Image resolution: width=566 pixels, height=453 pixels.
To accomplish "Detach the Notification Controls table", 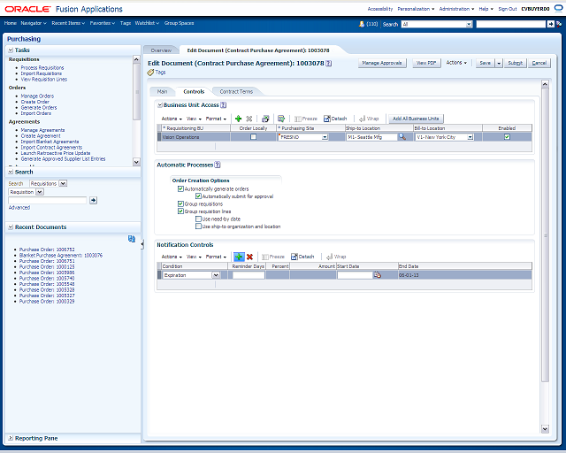I will point(302,257).
